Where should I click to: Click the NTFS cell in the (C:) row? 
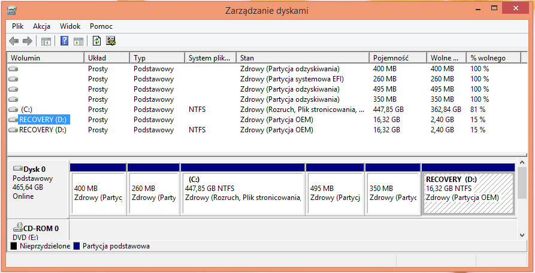click(197, 110)
